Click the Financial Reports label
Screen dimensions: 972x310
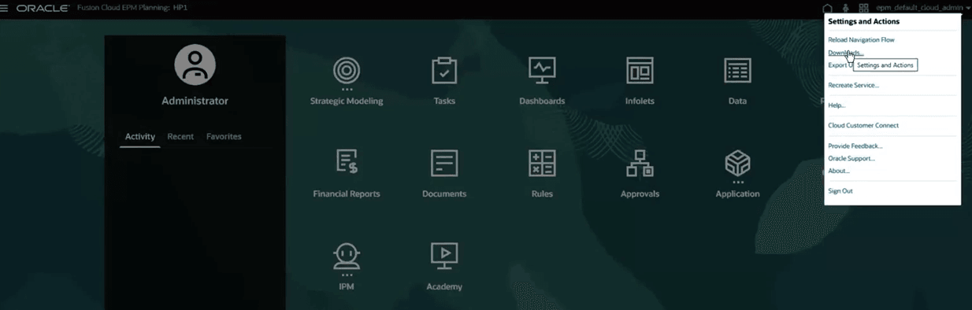[347, 194]
